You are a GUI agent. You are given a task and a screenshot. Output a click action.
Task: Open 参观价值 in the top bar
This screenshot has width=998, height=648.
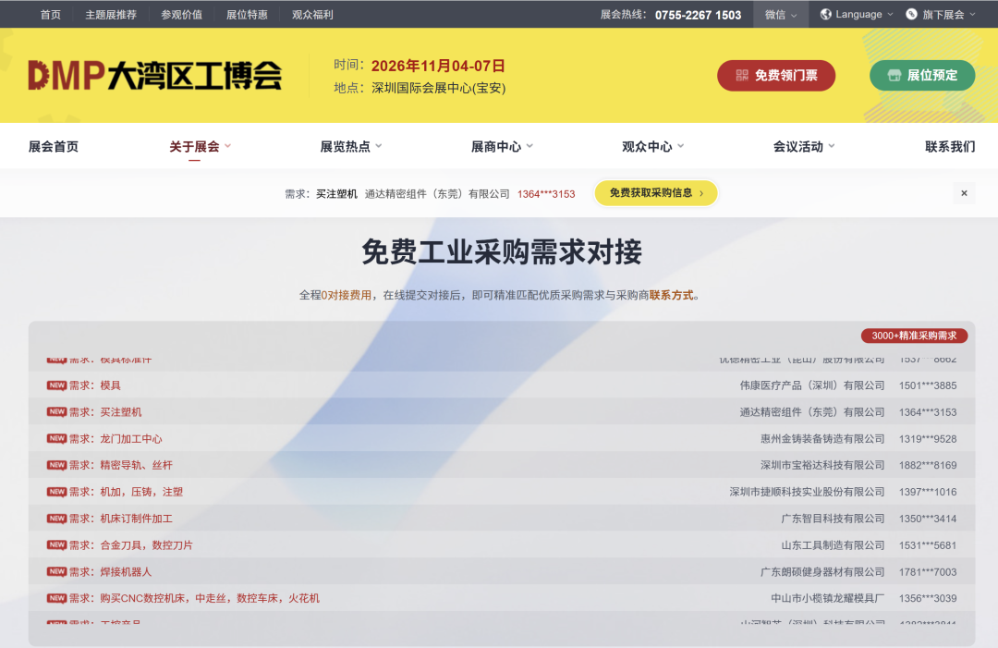click(x=181, y=14)
